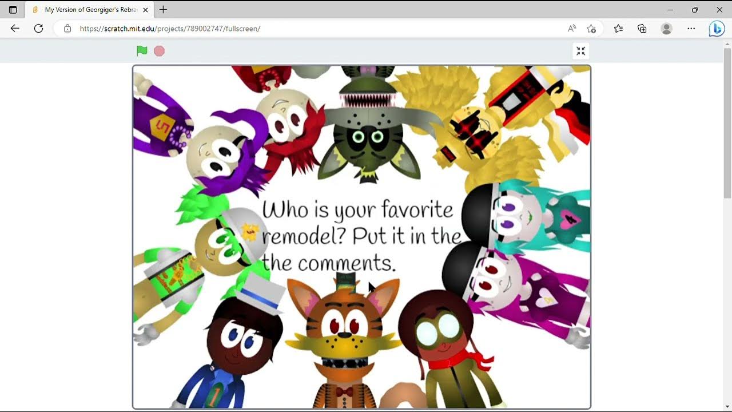Click the 'the comments.' text line
The width and height of the screenshot is (732, 412).
click(x=329, y=263)
